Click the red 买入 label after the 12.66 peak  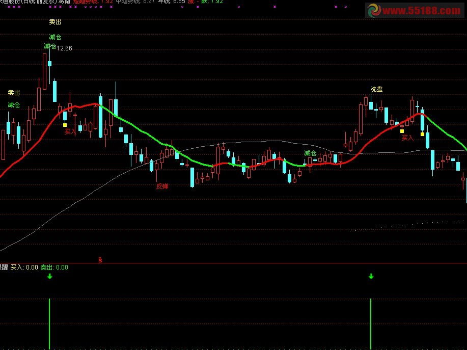click(71, 131)
